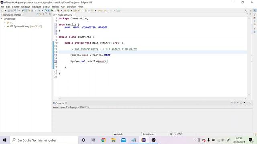The width and height of the screenshot is (257, 144).
Task: Maximize the editor area
Action: (x=251, y=14)
